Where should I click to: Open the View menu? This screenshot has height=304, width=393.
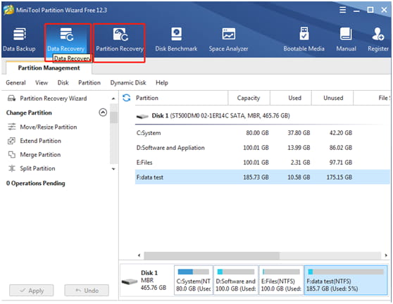point(42,82)
